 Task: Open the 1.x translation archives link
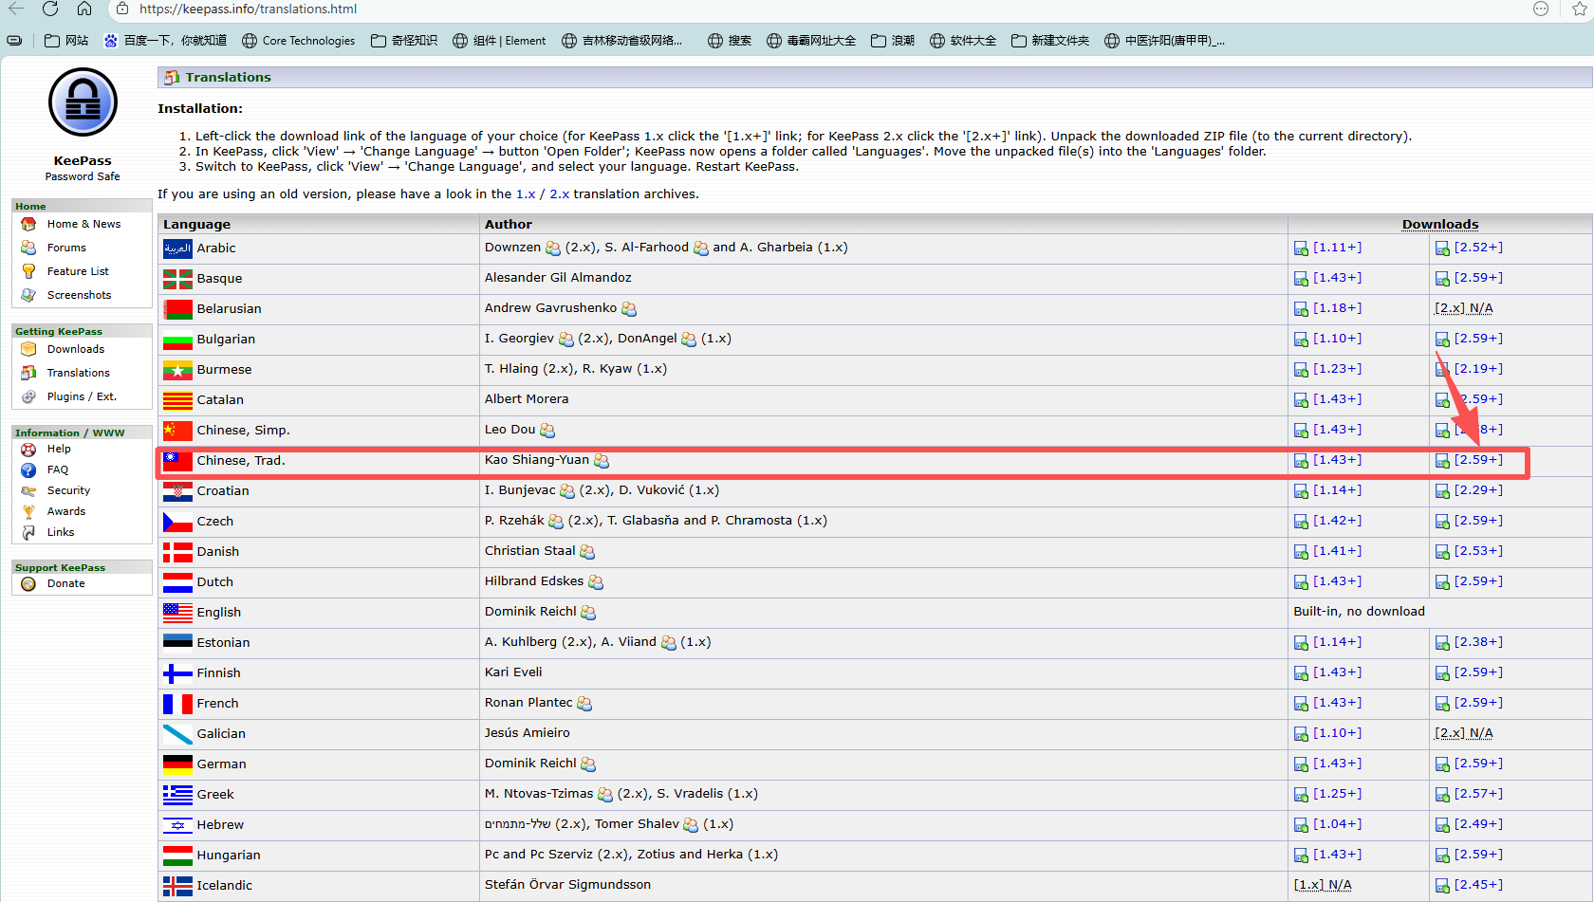pos(526,194)
